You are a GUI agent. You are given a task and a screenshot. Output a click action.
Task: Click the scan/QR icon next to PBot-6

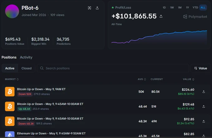pos(89,8)
